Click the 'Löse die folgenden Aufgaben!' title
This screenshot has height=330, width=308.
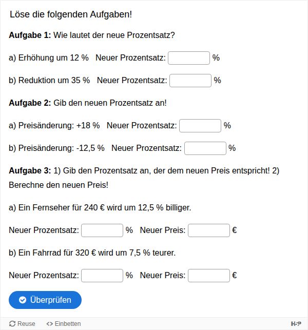point(71,14)
